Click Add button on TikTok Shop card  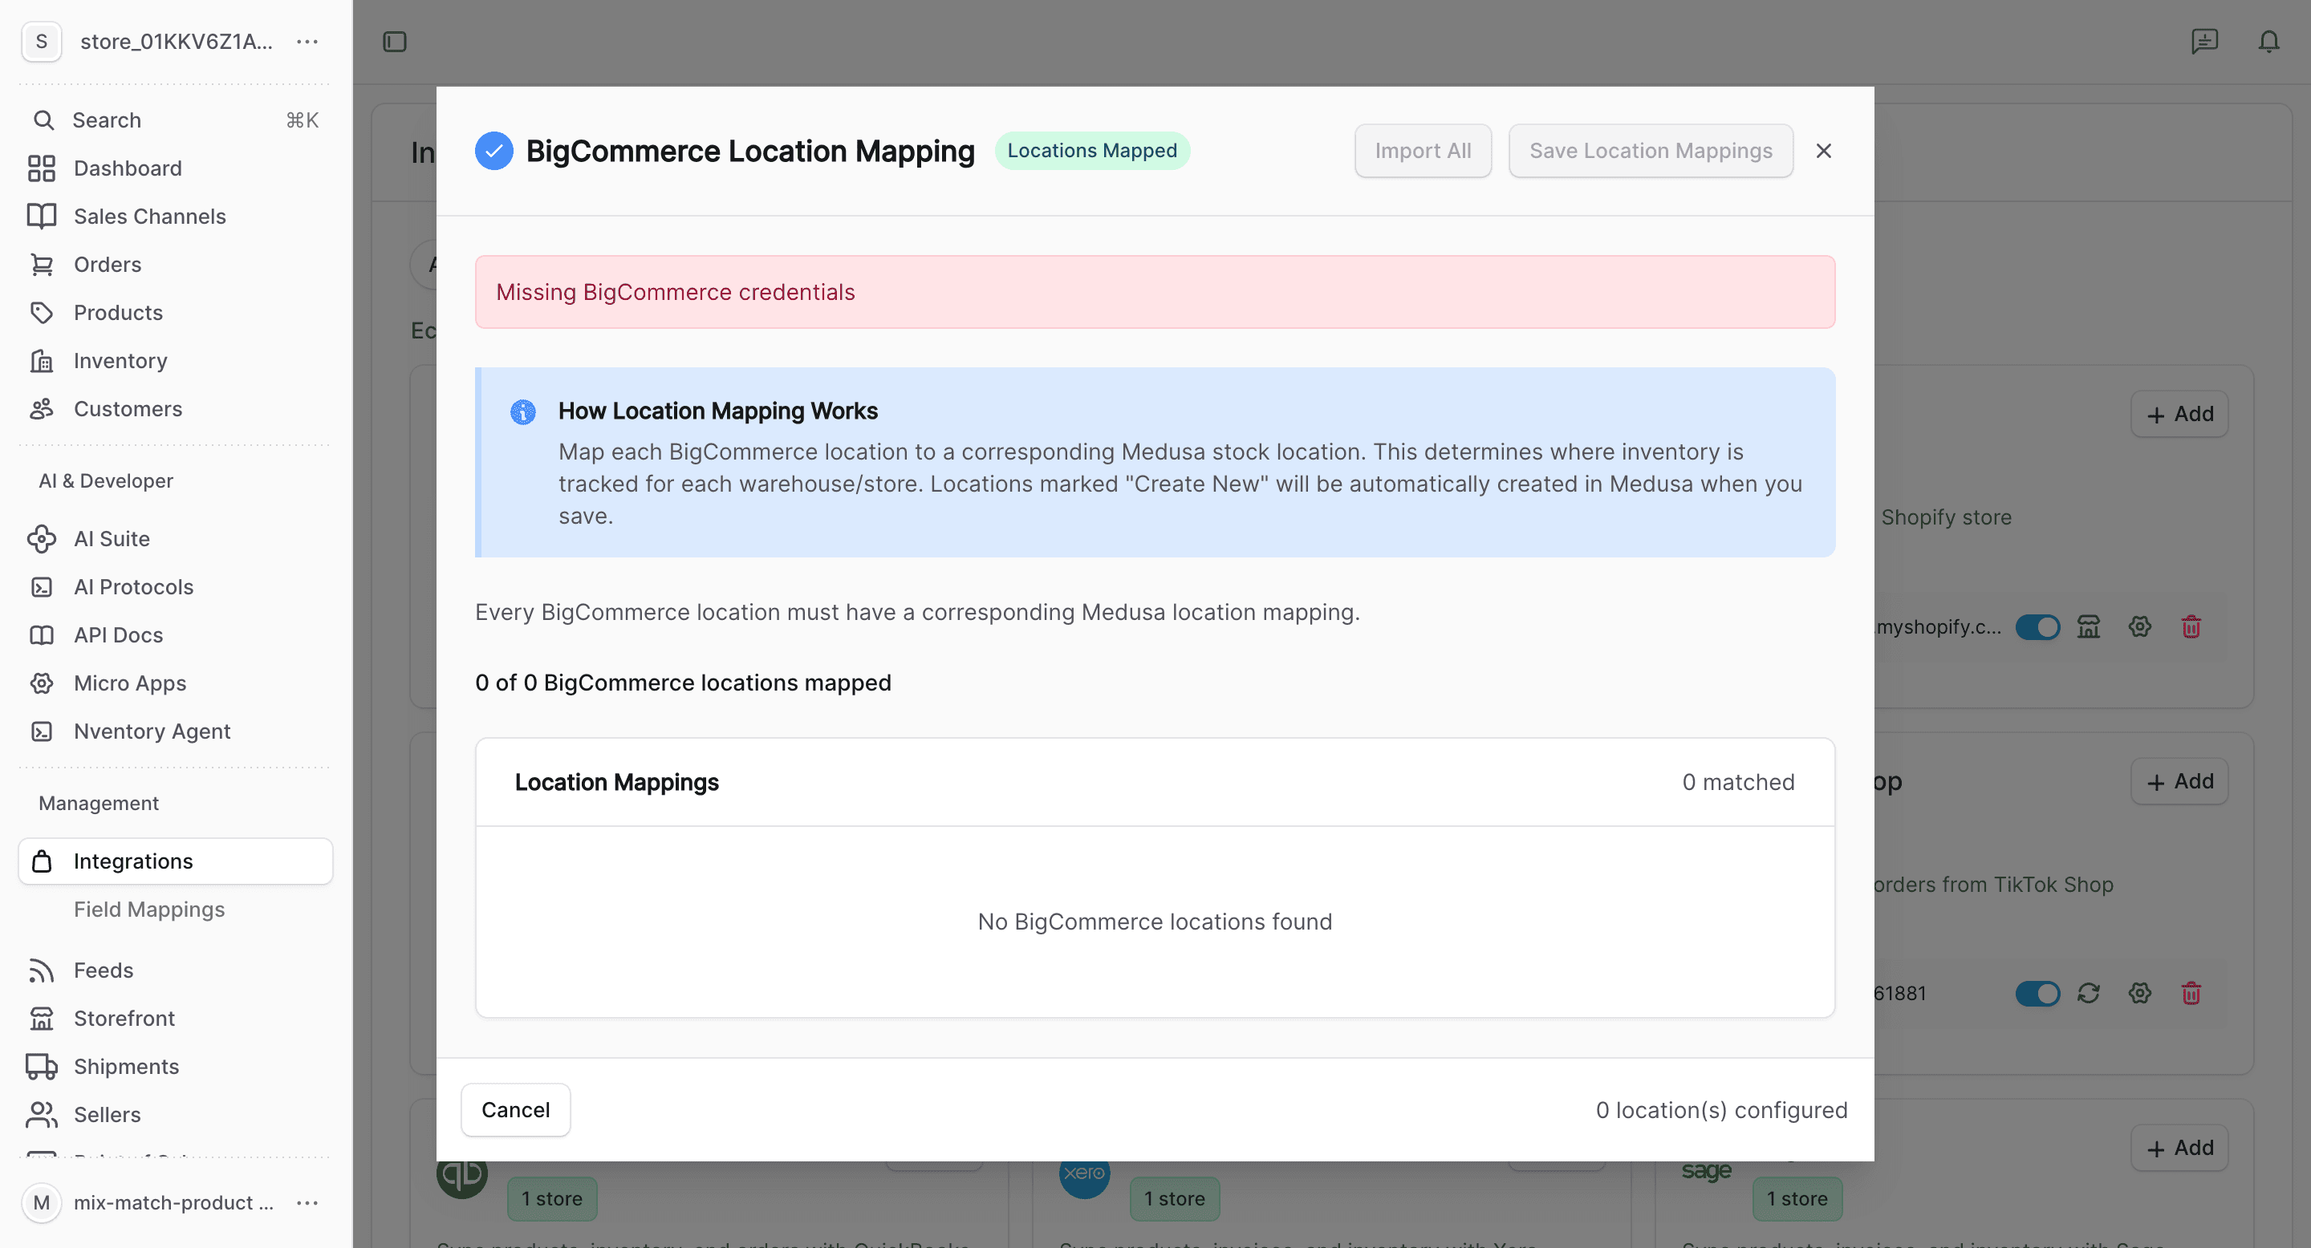(2180, 782)
